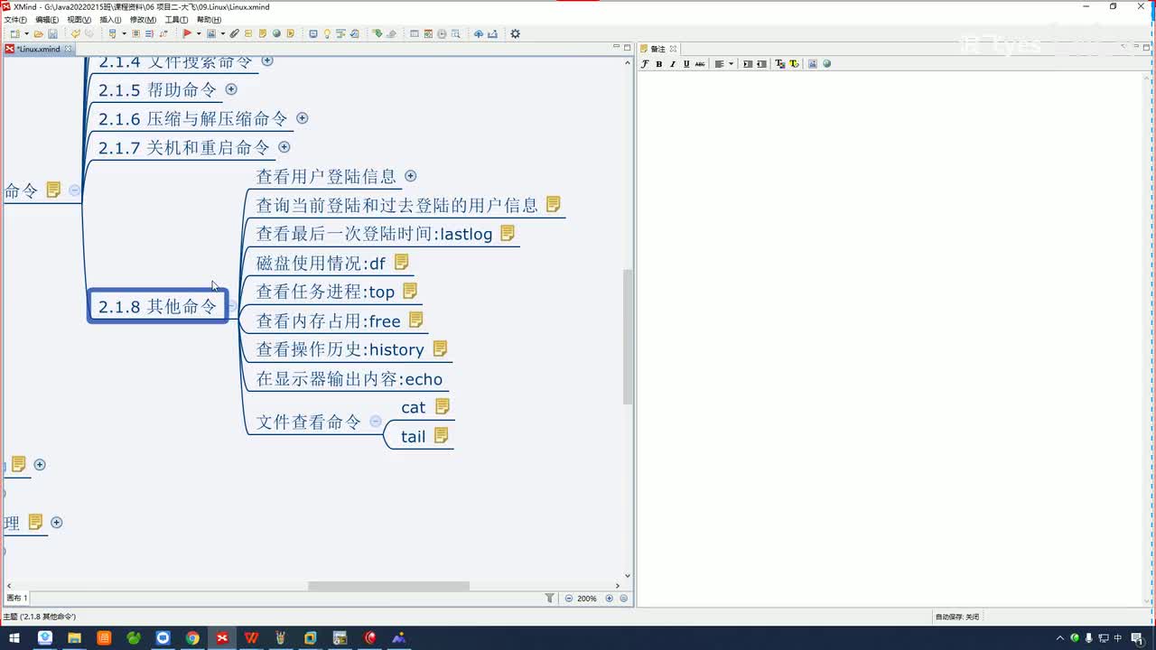
Task: Click the Options gear toolbar icon
Action: point(515,33)
